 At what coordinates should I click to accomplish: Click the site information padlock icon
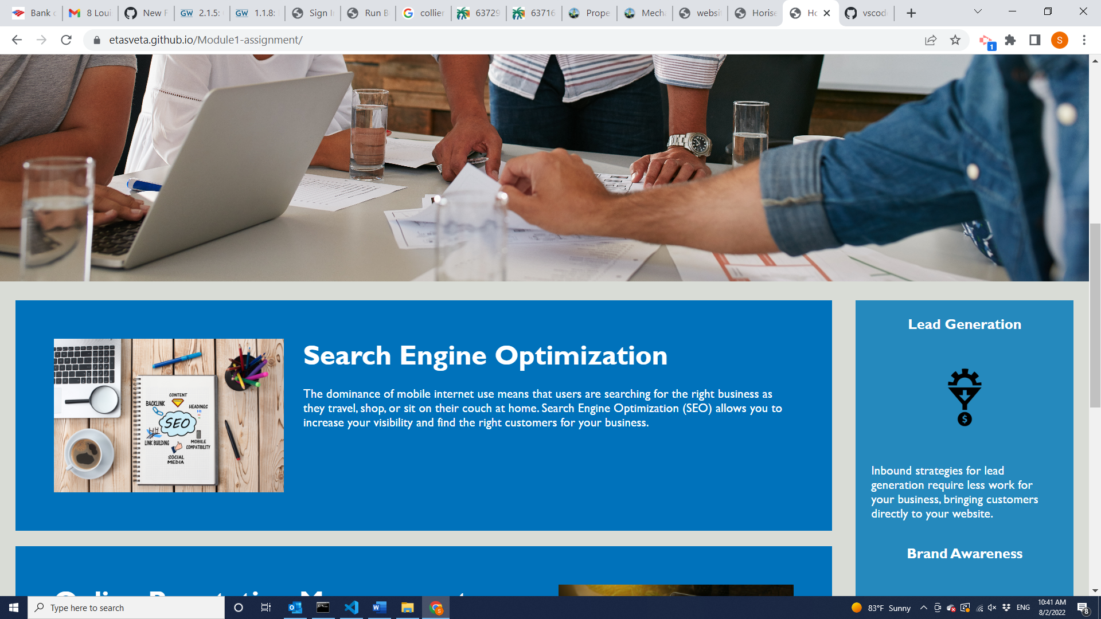[97, 40]
